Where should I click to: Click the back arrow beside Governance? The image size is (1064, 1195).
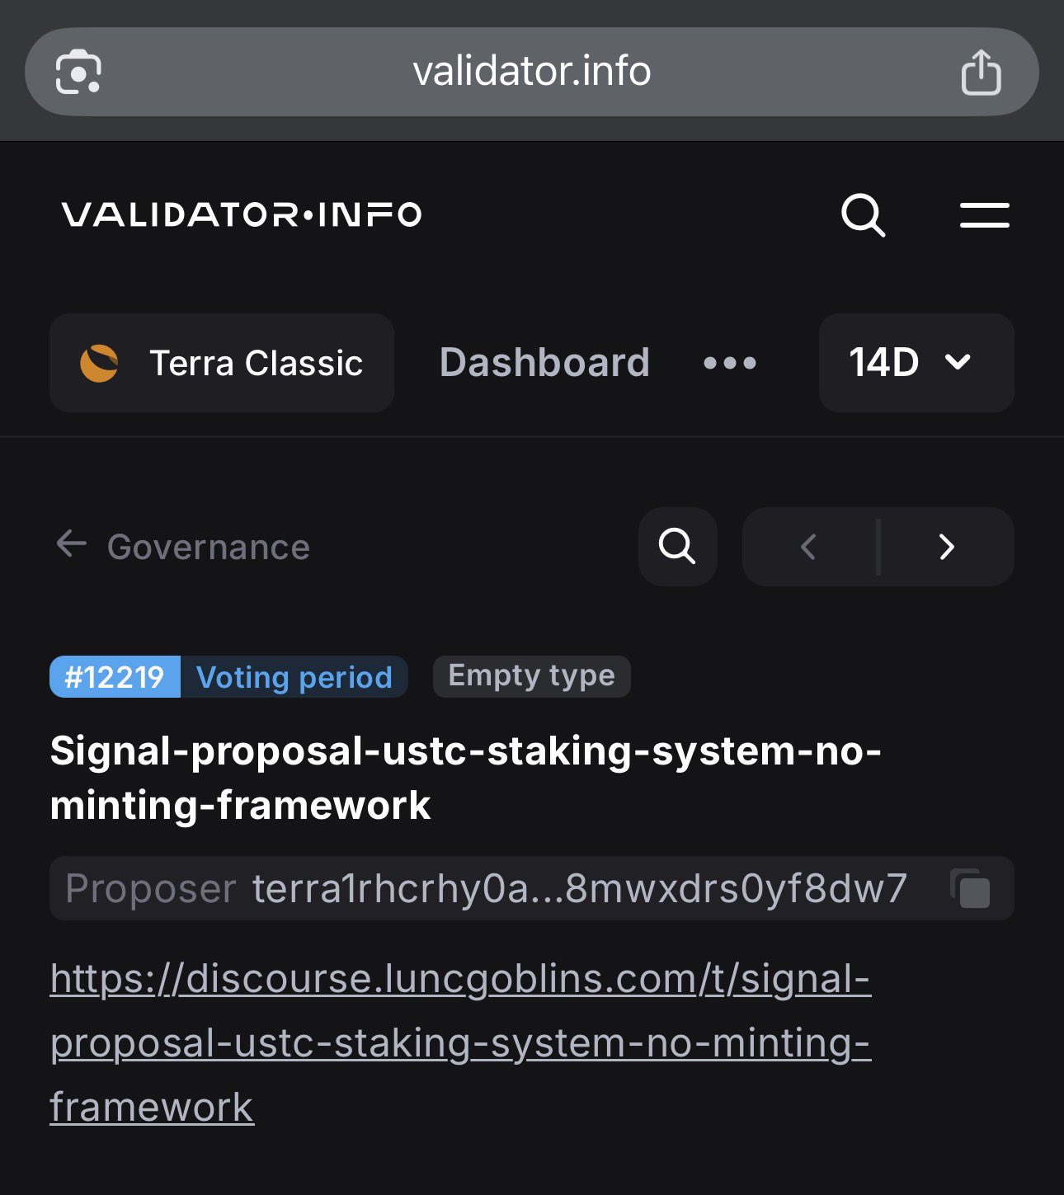(x=71, y=544)
